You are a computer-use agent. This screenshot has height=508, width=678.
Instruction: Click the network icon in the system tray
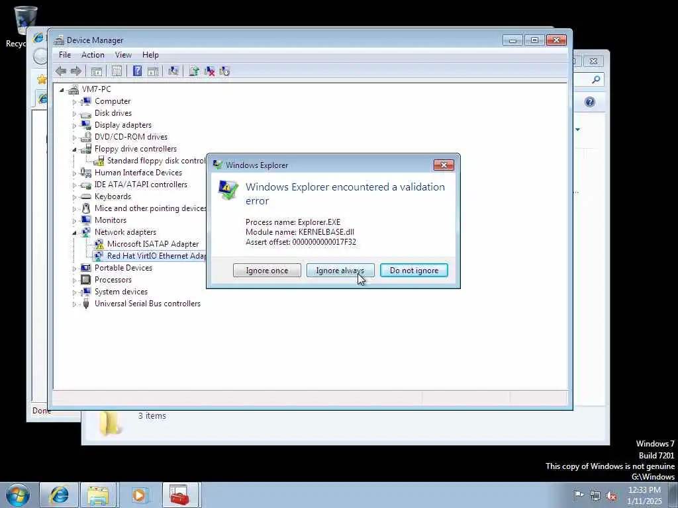pyautogui.click(x=595, y=496)
